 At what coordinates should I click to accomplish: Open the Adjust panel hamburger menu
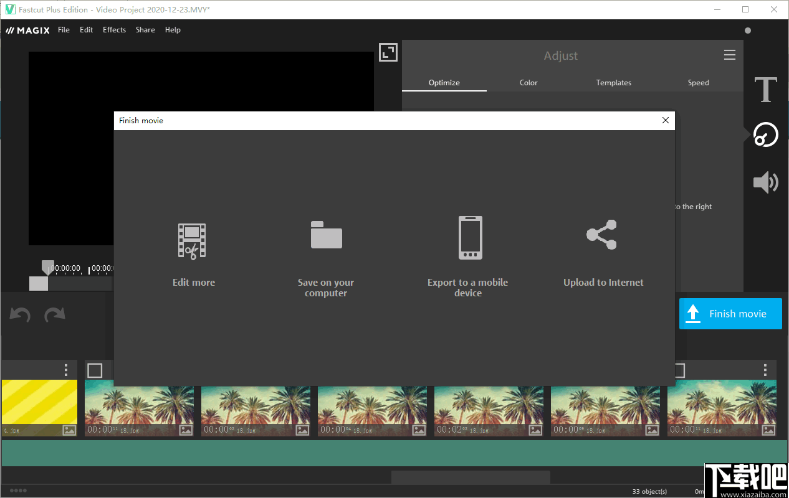click(729, 55)
